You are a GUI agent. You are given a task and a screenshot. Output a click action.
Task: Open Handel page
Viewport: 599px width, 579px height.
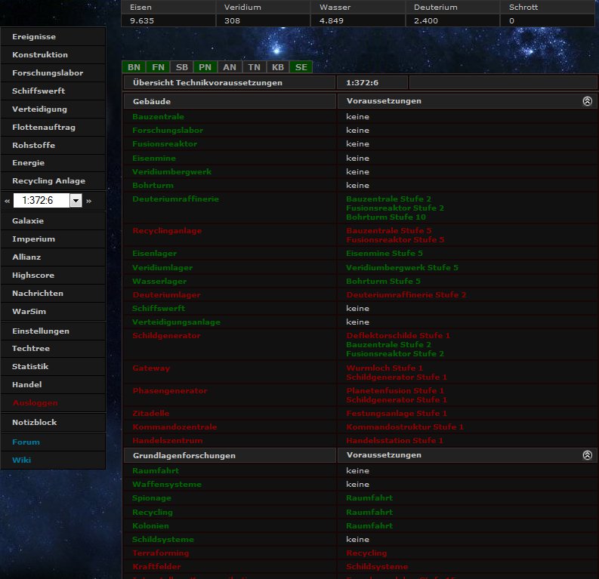tap(53, 385)
